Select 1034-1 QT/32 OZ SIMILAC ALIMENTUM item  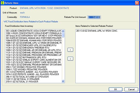click(33, 60)
